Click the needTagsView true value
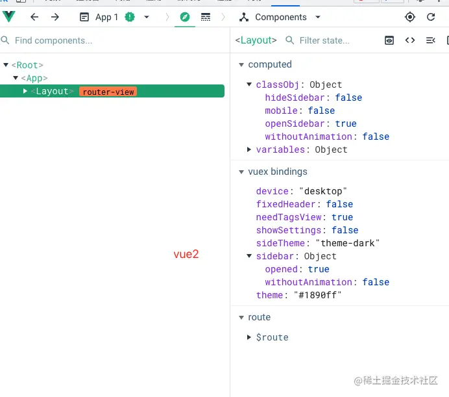Viewport: 449px width, 397px height. click(342, 217)
